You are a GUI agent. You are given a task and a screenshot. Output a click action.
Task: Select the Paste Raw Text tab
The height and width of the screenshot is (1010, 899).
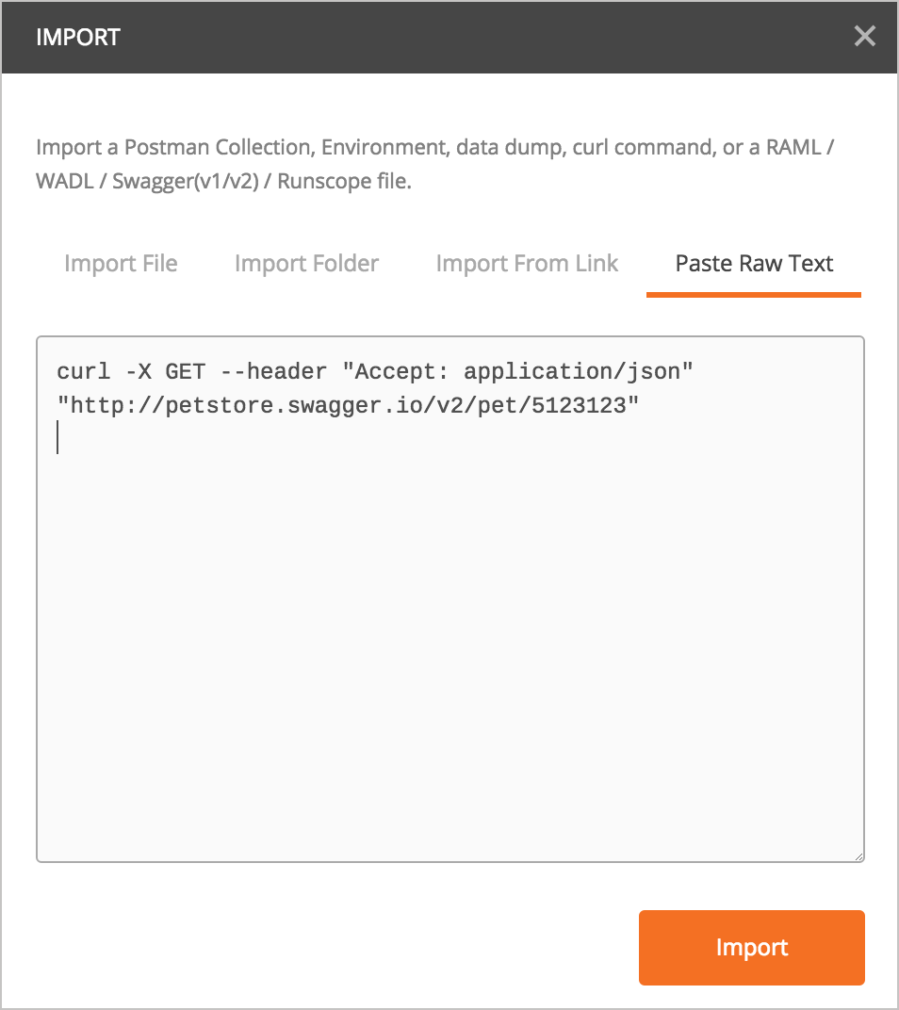pyautogui.click(x=752, y=264)
